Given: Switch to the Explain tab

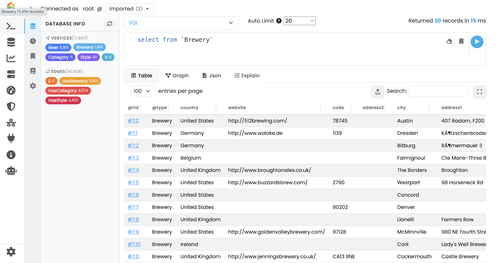Looking at the screenshot, I should (x=247, y=76).
